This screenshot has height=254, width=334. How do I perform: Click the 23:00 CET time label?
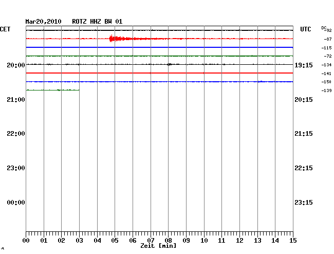click(x=16, y=168)
